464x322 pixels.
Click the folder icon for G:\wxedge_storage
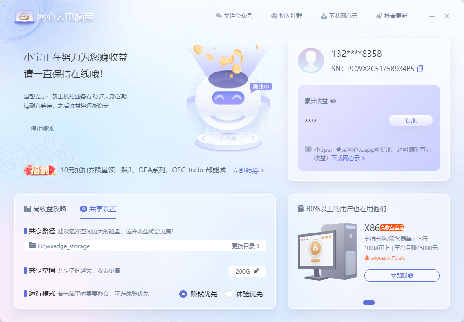[x=32, y=246]
